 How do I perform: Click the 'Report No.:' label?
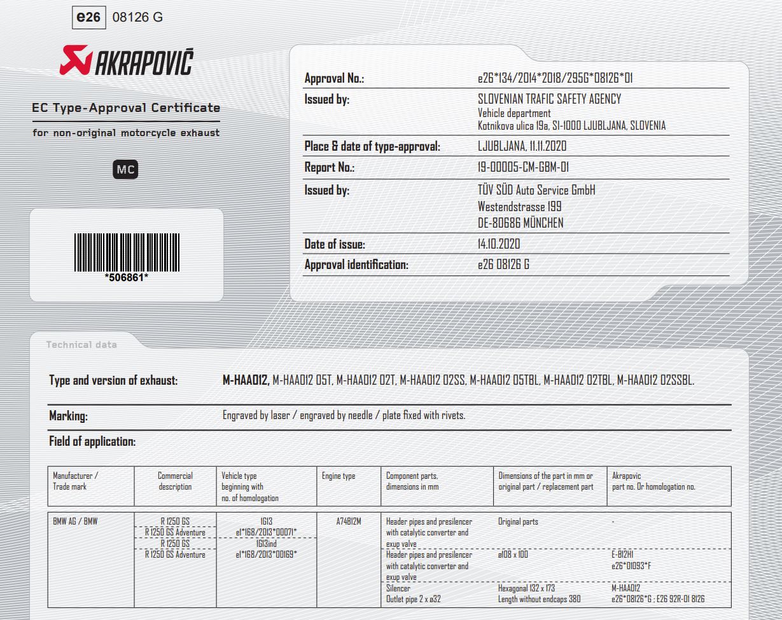point(329,168)
